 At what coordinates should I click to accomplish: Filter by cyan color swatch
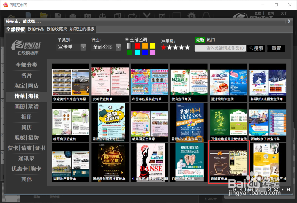[137, 53]
